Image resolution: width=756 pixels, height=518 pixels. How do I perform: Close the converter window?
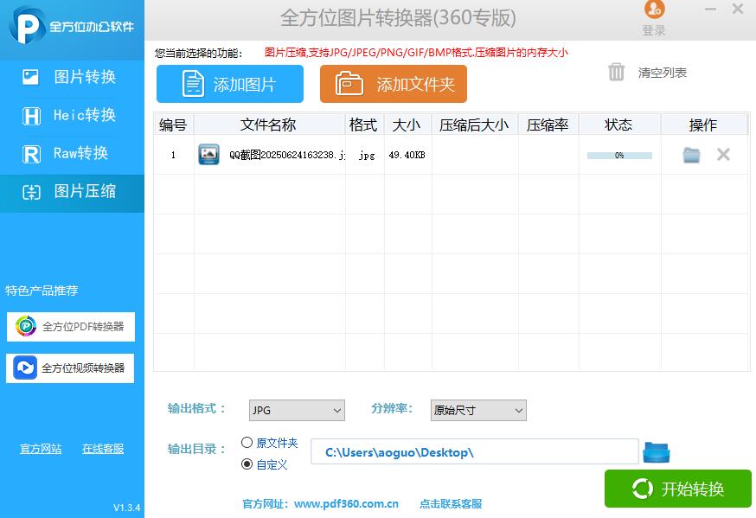[737, 9]
